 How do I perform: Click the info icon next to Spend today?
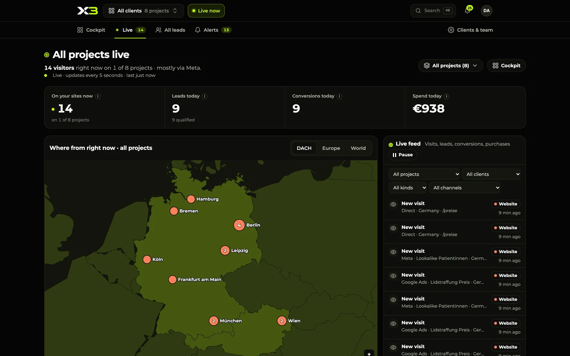coord(446,96)
